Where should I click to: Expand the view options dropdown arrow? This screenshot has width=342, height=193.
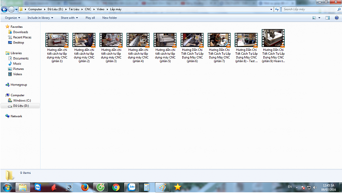(320, 18)
